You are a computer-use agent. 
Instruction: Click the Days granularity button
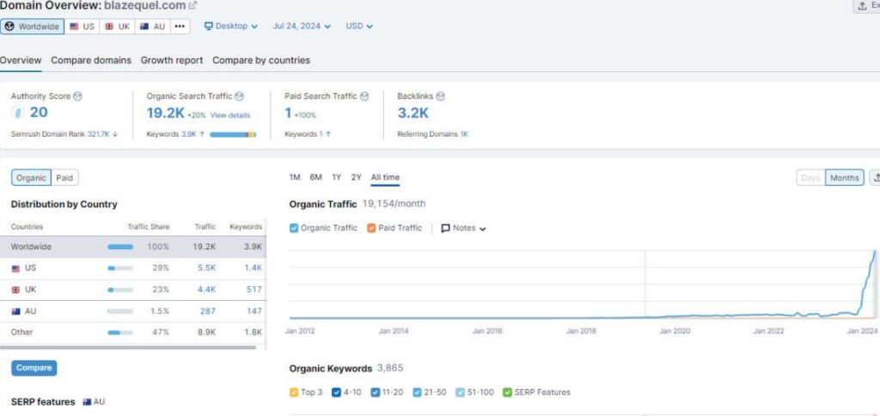[x=810, y=178]
